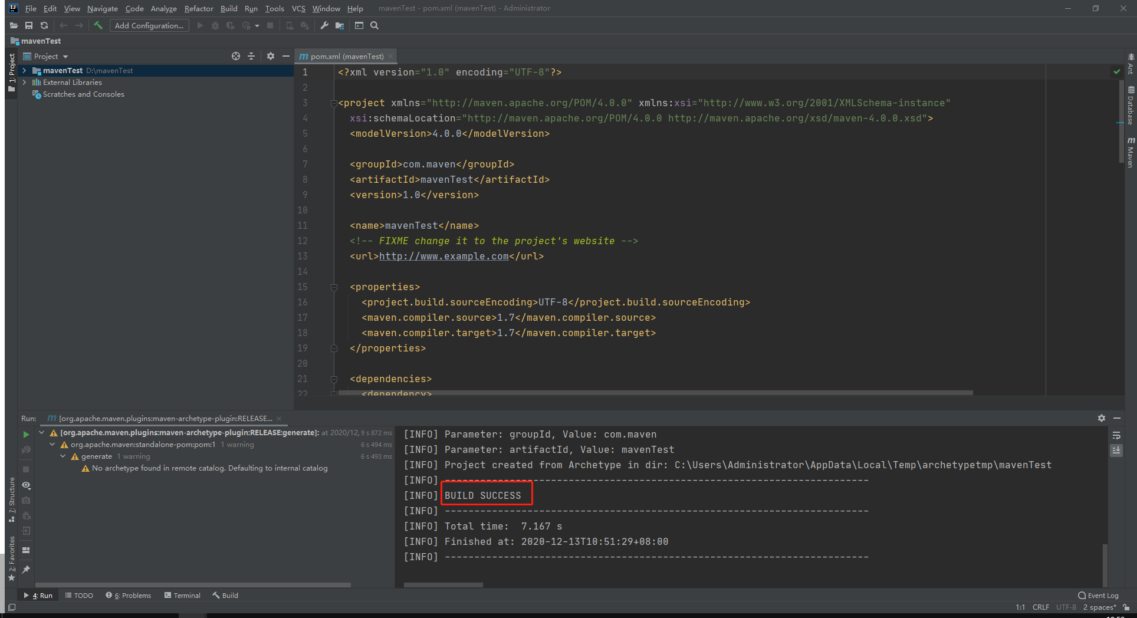Click the 2 spaces indent setting

[1099, 607]
